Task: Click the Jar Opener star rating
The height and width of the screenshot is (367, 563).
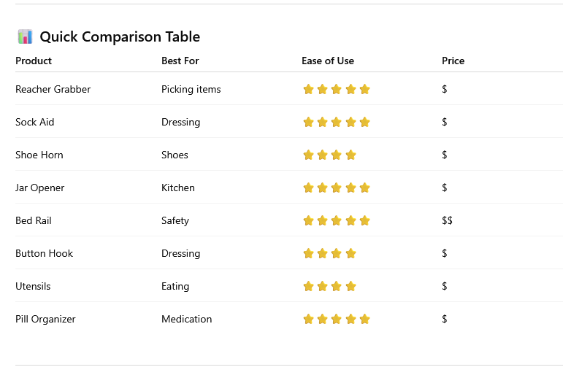Action: pos(337,188)
